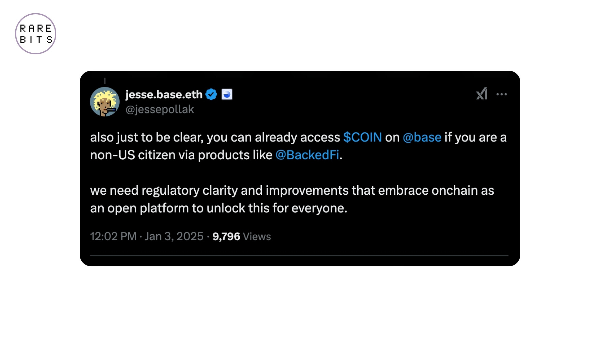
Task: Click @jessepollak handle to open profile
Action: tap(160, 109)
